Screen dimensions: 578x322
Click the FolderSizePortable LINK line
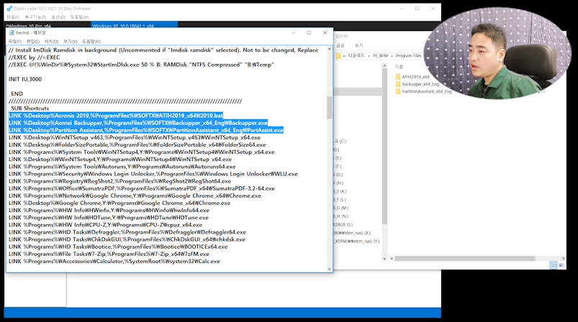coord(137,144)
